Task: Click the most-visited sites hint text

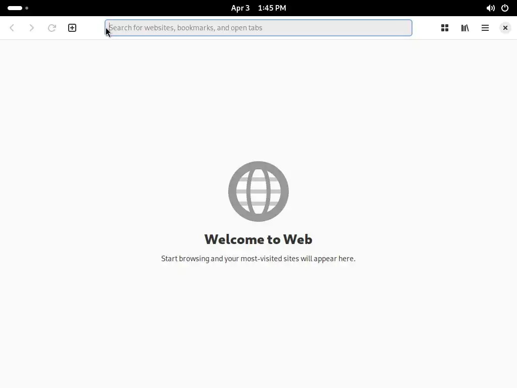Action: (x=258, y=258)
